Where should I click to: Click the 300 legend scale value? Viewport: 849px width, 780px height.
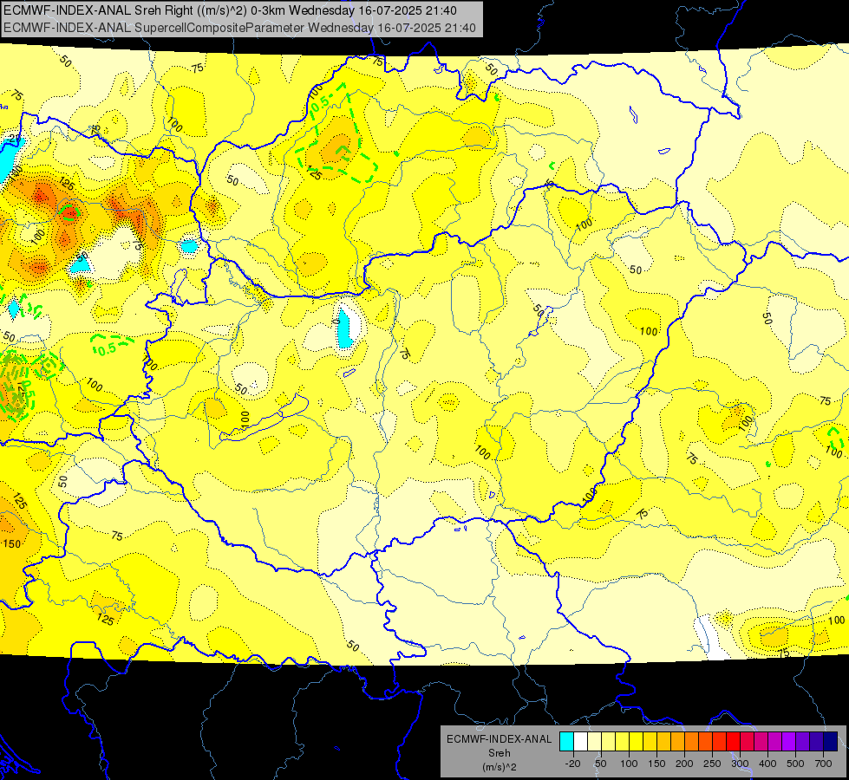click(741, 764)
